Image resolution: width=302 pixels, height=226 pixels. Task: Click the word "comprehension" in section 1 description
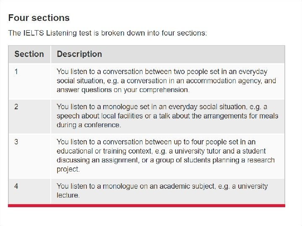(164, 90)
